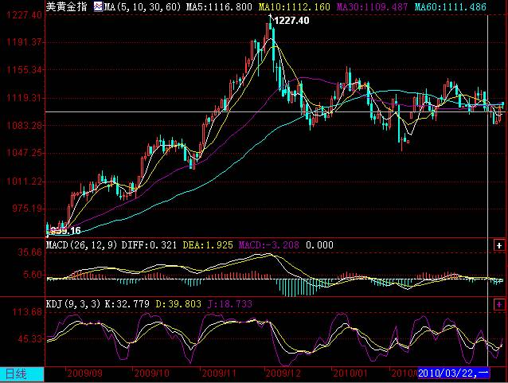508x383 pixels.
Task: Click the 45.33 KDJ axis label
Action: pos(29,339)
